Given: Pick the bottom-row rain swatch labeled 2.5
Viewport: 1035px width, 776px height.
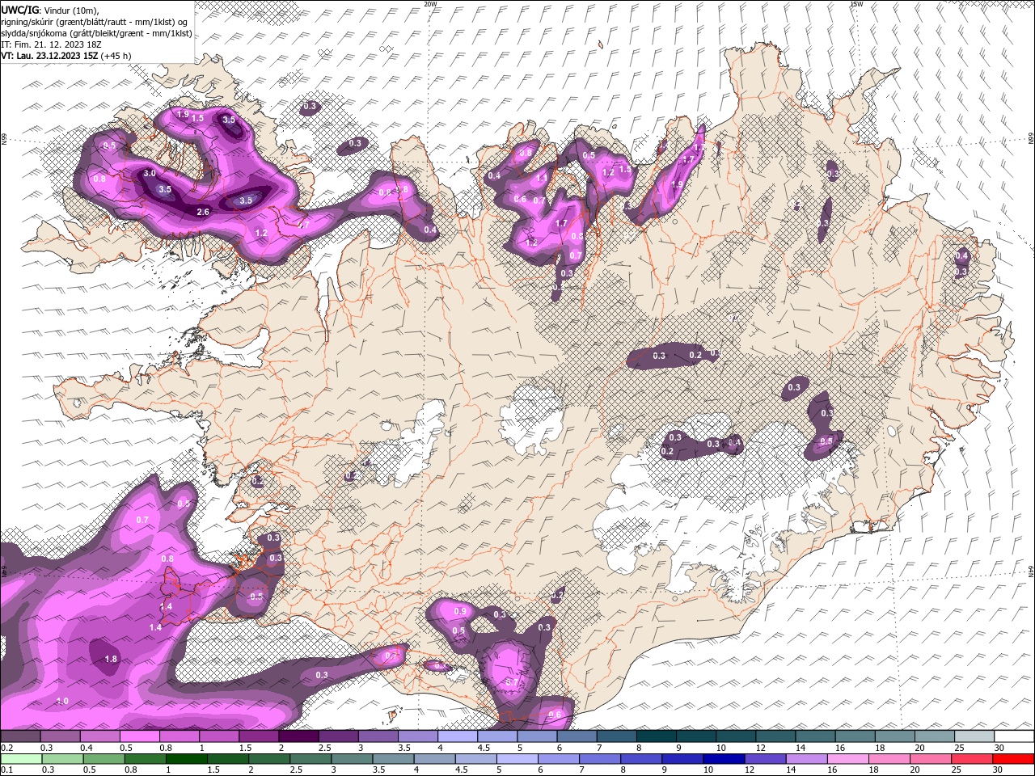Looking at the screenshot, I should click(310, 757).
